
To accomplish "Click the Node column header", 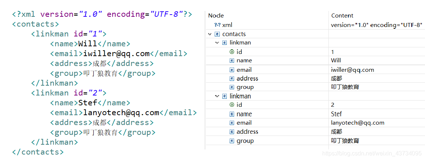I will (x=216, y=16).
